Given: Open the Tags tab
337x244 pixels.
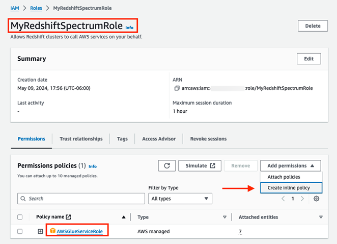Looking at the screenshot, I should (122, 139).
